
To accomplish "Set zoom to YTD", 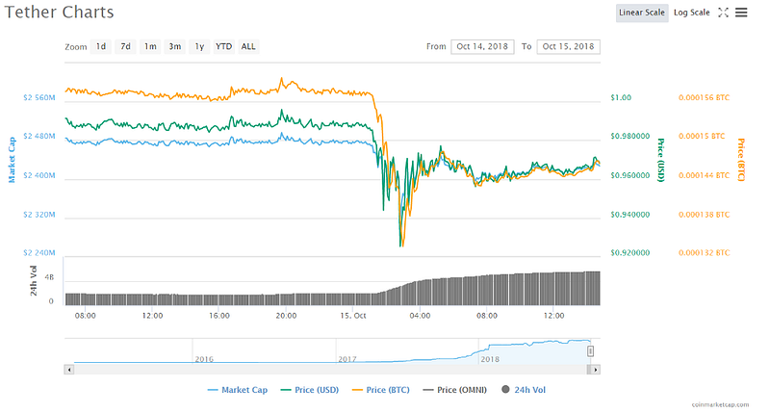I will (224, 46).
